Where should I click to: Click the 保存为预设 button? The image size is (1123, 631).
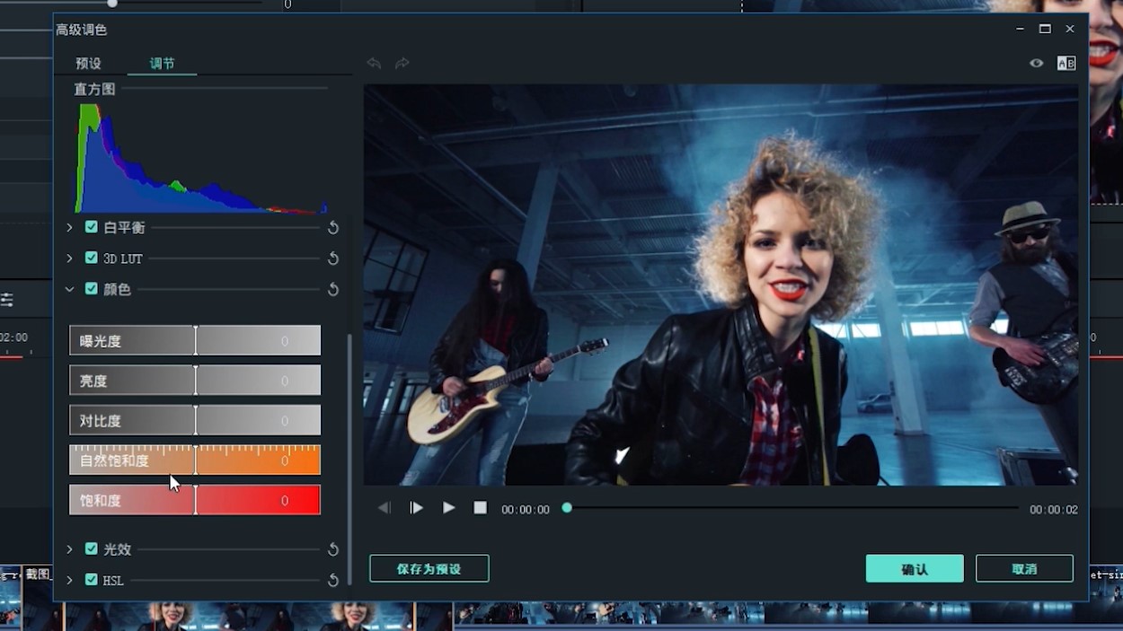[x=429, y=569]
